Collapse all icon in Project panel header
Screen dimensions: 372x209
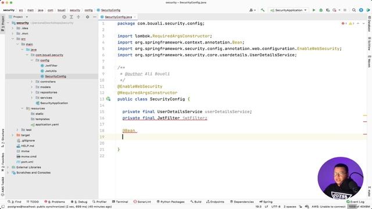coord(78,17)
